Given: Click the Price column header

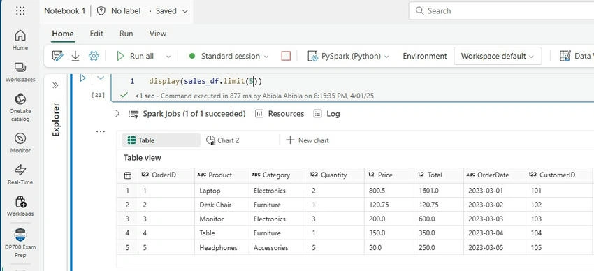Looking at the screenshot, I should pos(389,175).
